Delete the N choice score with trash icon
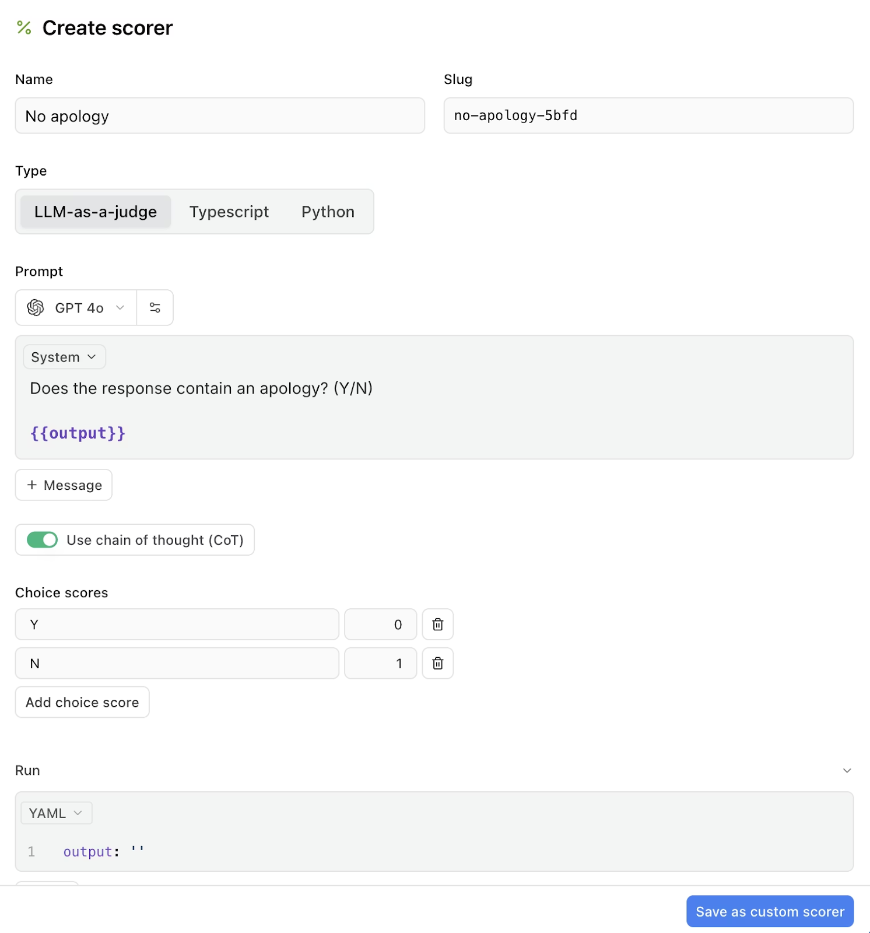 coord(437,663)
